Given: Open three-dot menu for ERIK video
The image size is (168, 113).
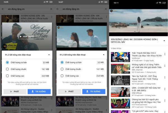Looking at the screenshot, I should point(165,89).
